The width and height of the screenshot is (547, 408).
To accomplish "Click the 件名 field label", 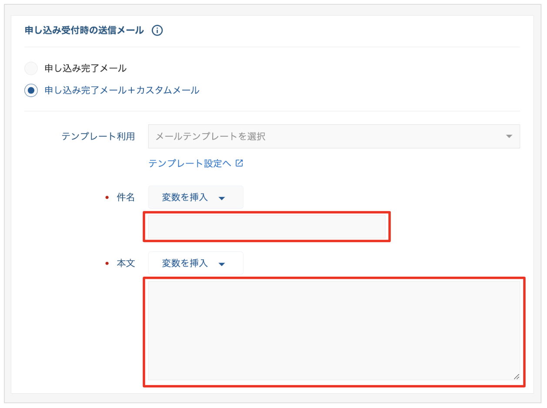I will (x=126, y=197).
